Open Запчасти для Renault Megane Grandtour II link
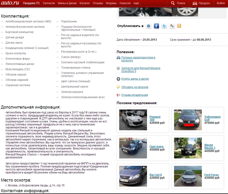 point(141,69)
